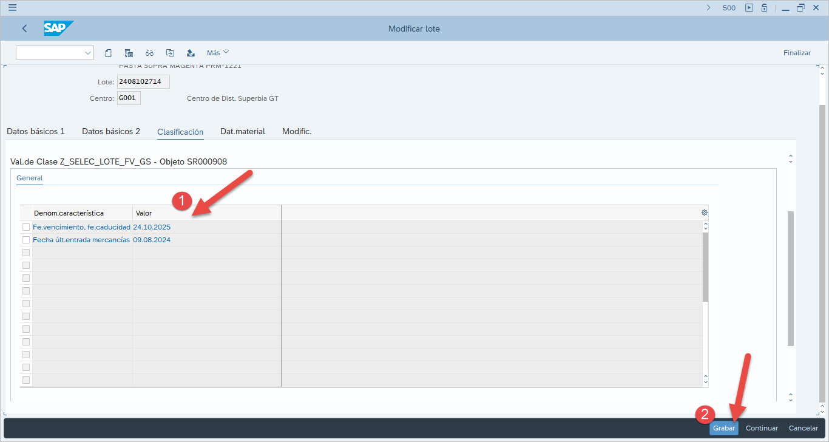The image size is (829, 442).
Task: Click the padlock icon in title bar
Action: pos(765,8)
